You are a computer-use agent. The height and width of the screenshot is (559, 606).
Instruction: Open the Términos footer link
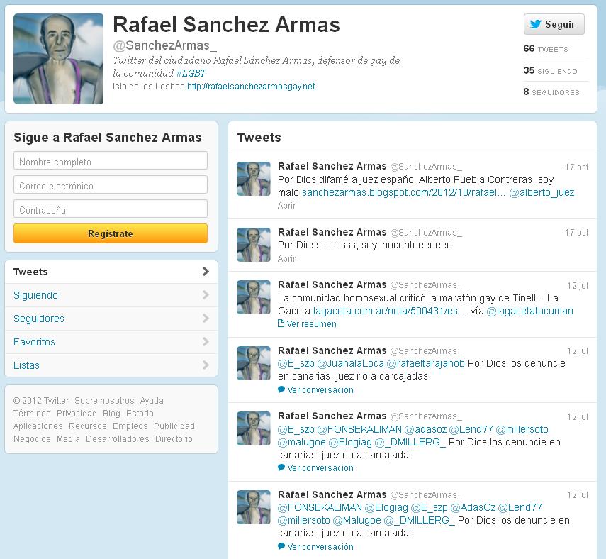(32, 414)
